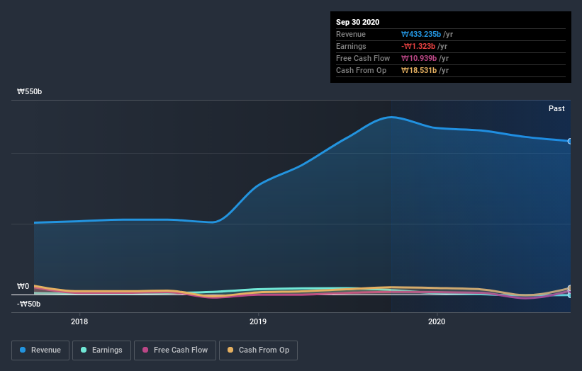The width and height of the screenshot is (582, 371).
Task: Click the 2018 x-axis label
Action: 79,321
